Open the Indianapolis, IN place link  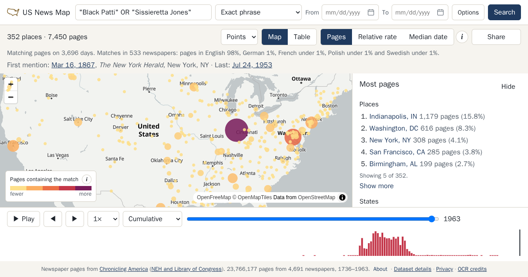[x=393, y=117]
